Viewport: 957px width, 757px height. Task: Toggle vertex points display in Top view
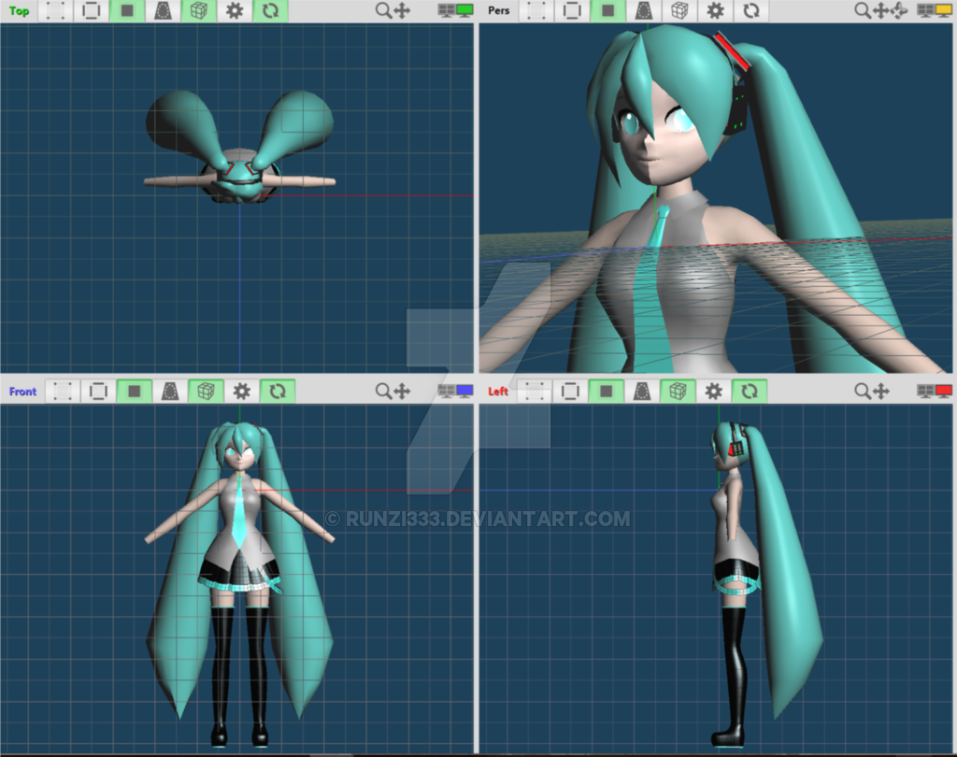(55, 10)
